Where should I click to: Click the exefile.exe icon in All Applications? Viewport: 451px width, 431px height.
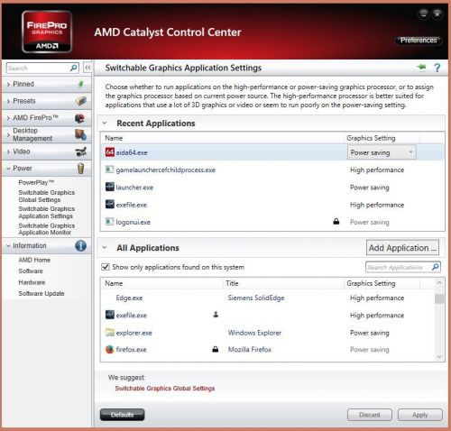point(110,315)
